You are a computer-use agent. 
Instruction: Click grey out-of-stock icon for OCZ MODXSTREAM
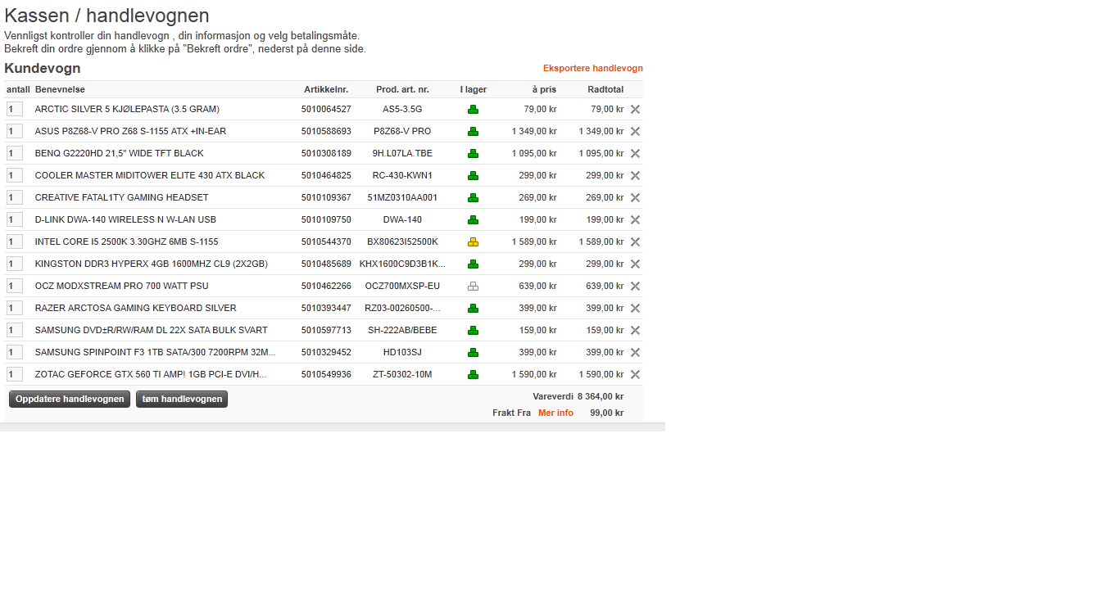click(473, 286)
